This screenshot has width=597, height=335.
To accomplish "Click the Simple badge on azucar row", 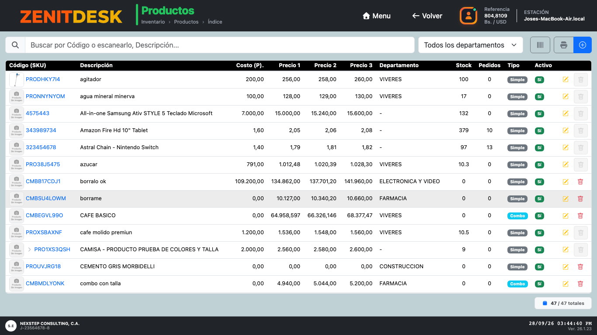I will point(517,165).
